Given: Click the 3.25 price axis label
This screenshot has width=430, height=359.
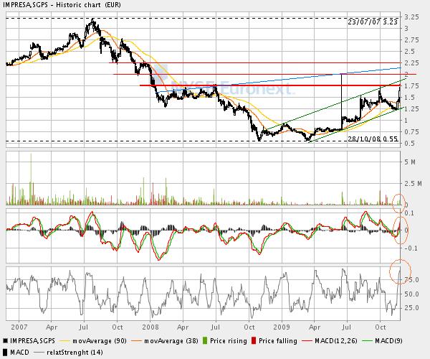Looking at the screenshot, I should click(411, 17).
